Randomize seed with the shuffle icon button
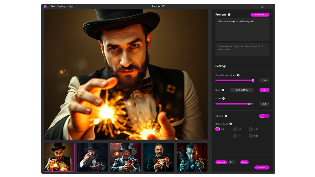Image resolution: width=315 pixels, height=177 pixels. point(264,90)
